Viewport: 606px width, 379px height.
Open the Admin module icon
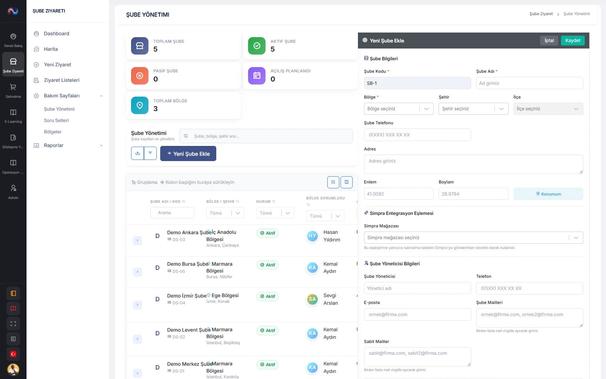(x=13, y=192)
